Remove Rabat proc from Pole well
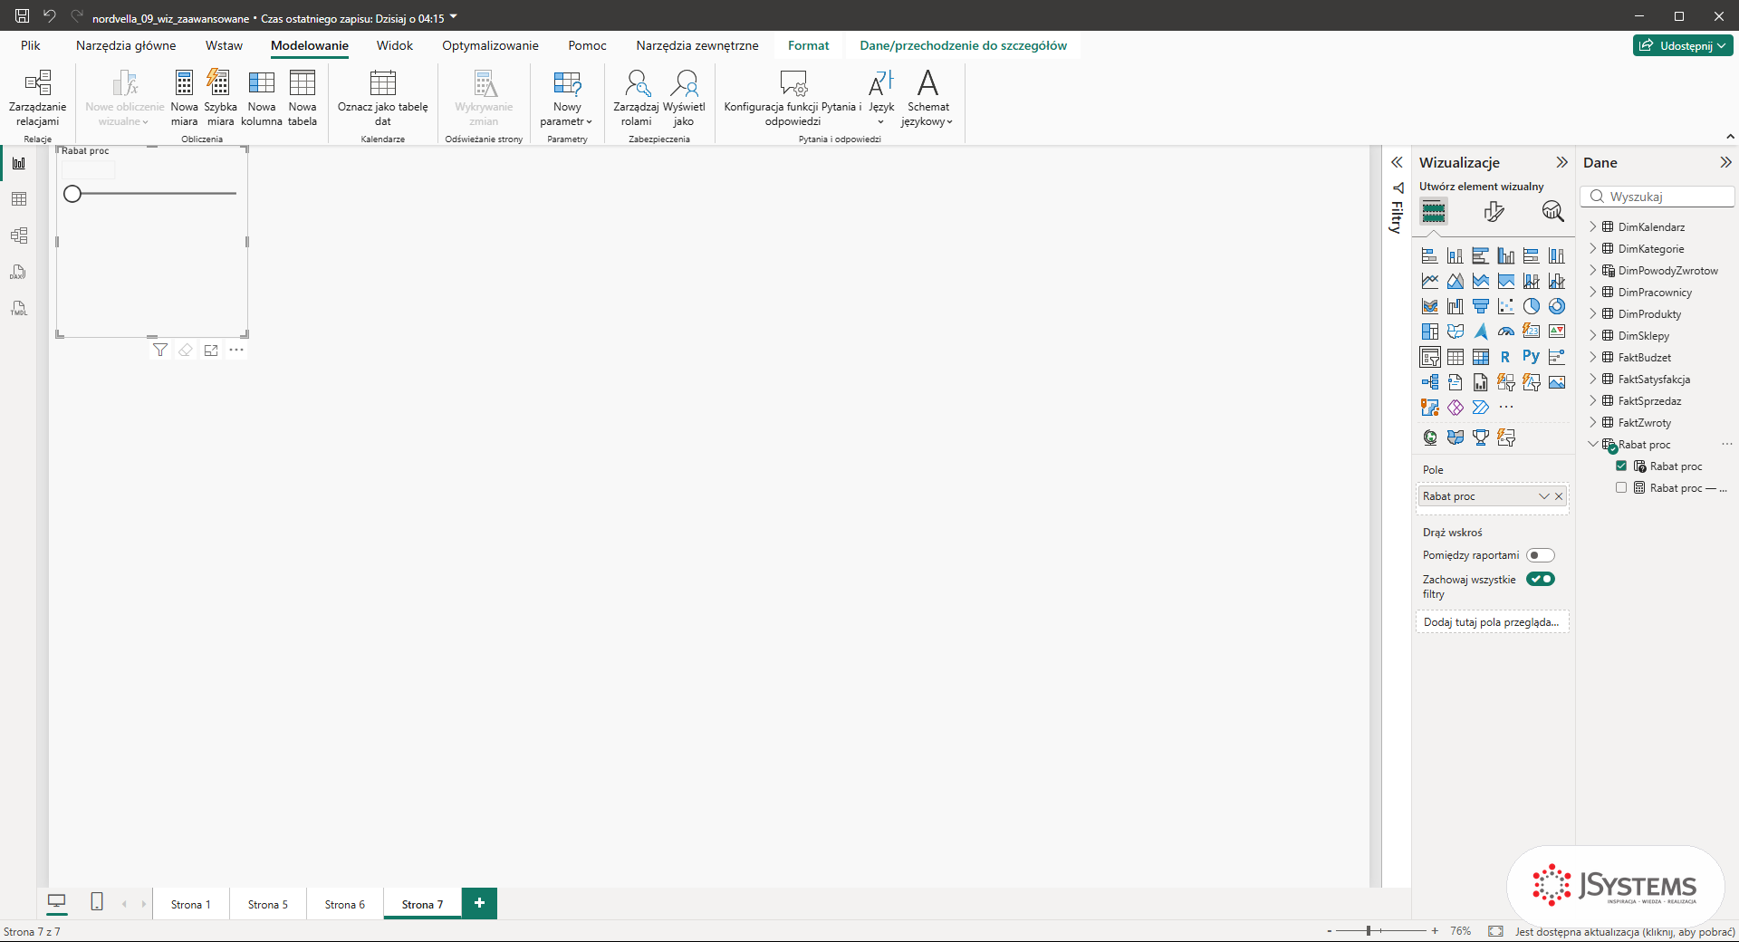Screen dimensions: 1739x942 coord(1559,496)
